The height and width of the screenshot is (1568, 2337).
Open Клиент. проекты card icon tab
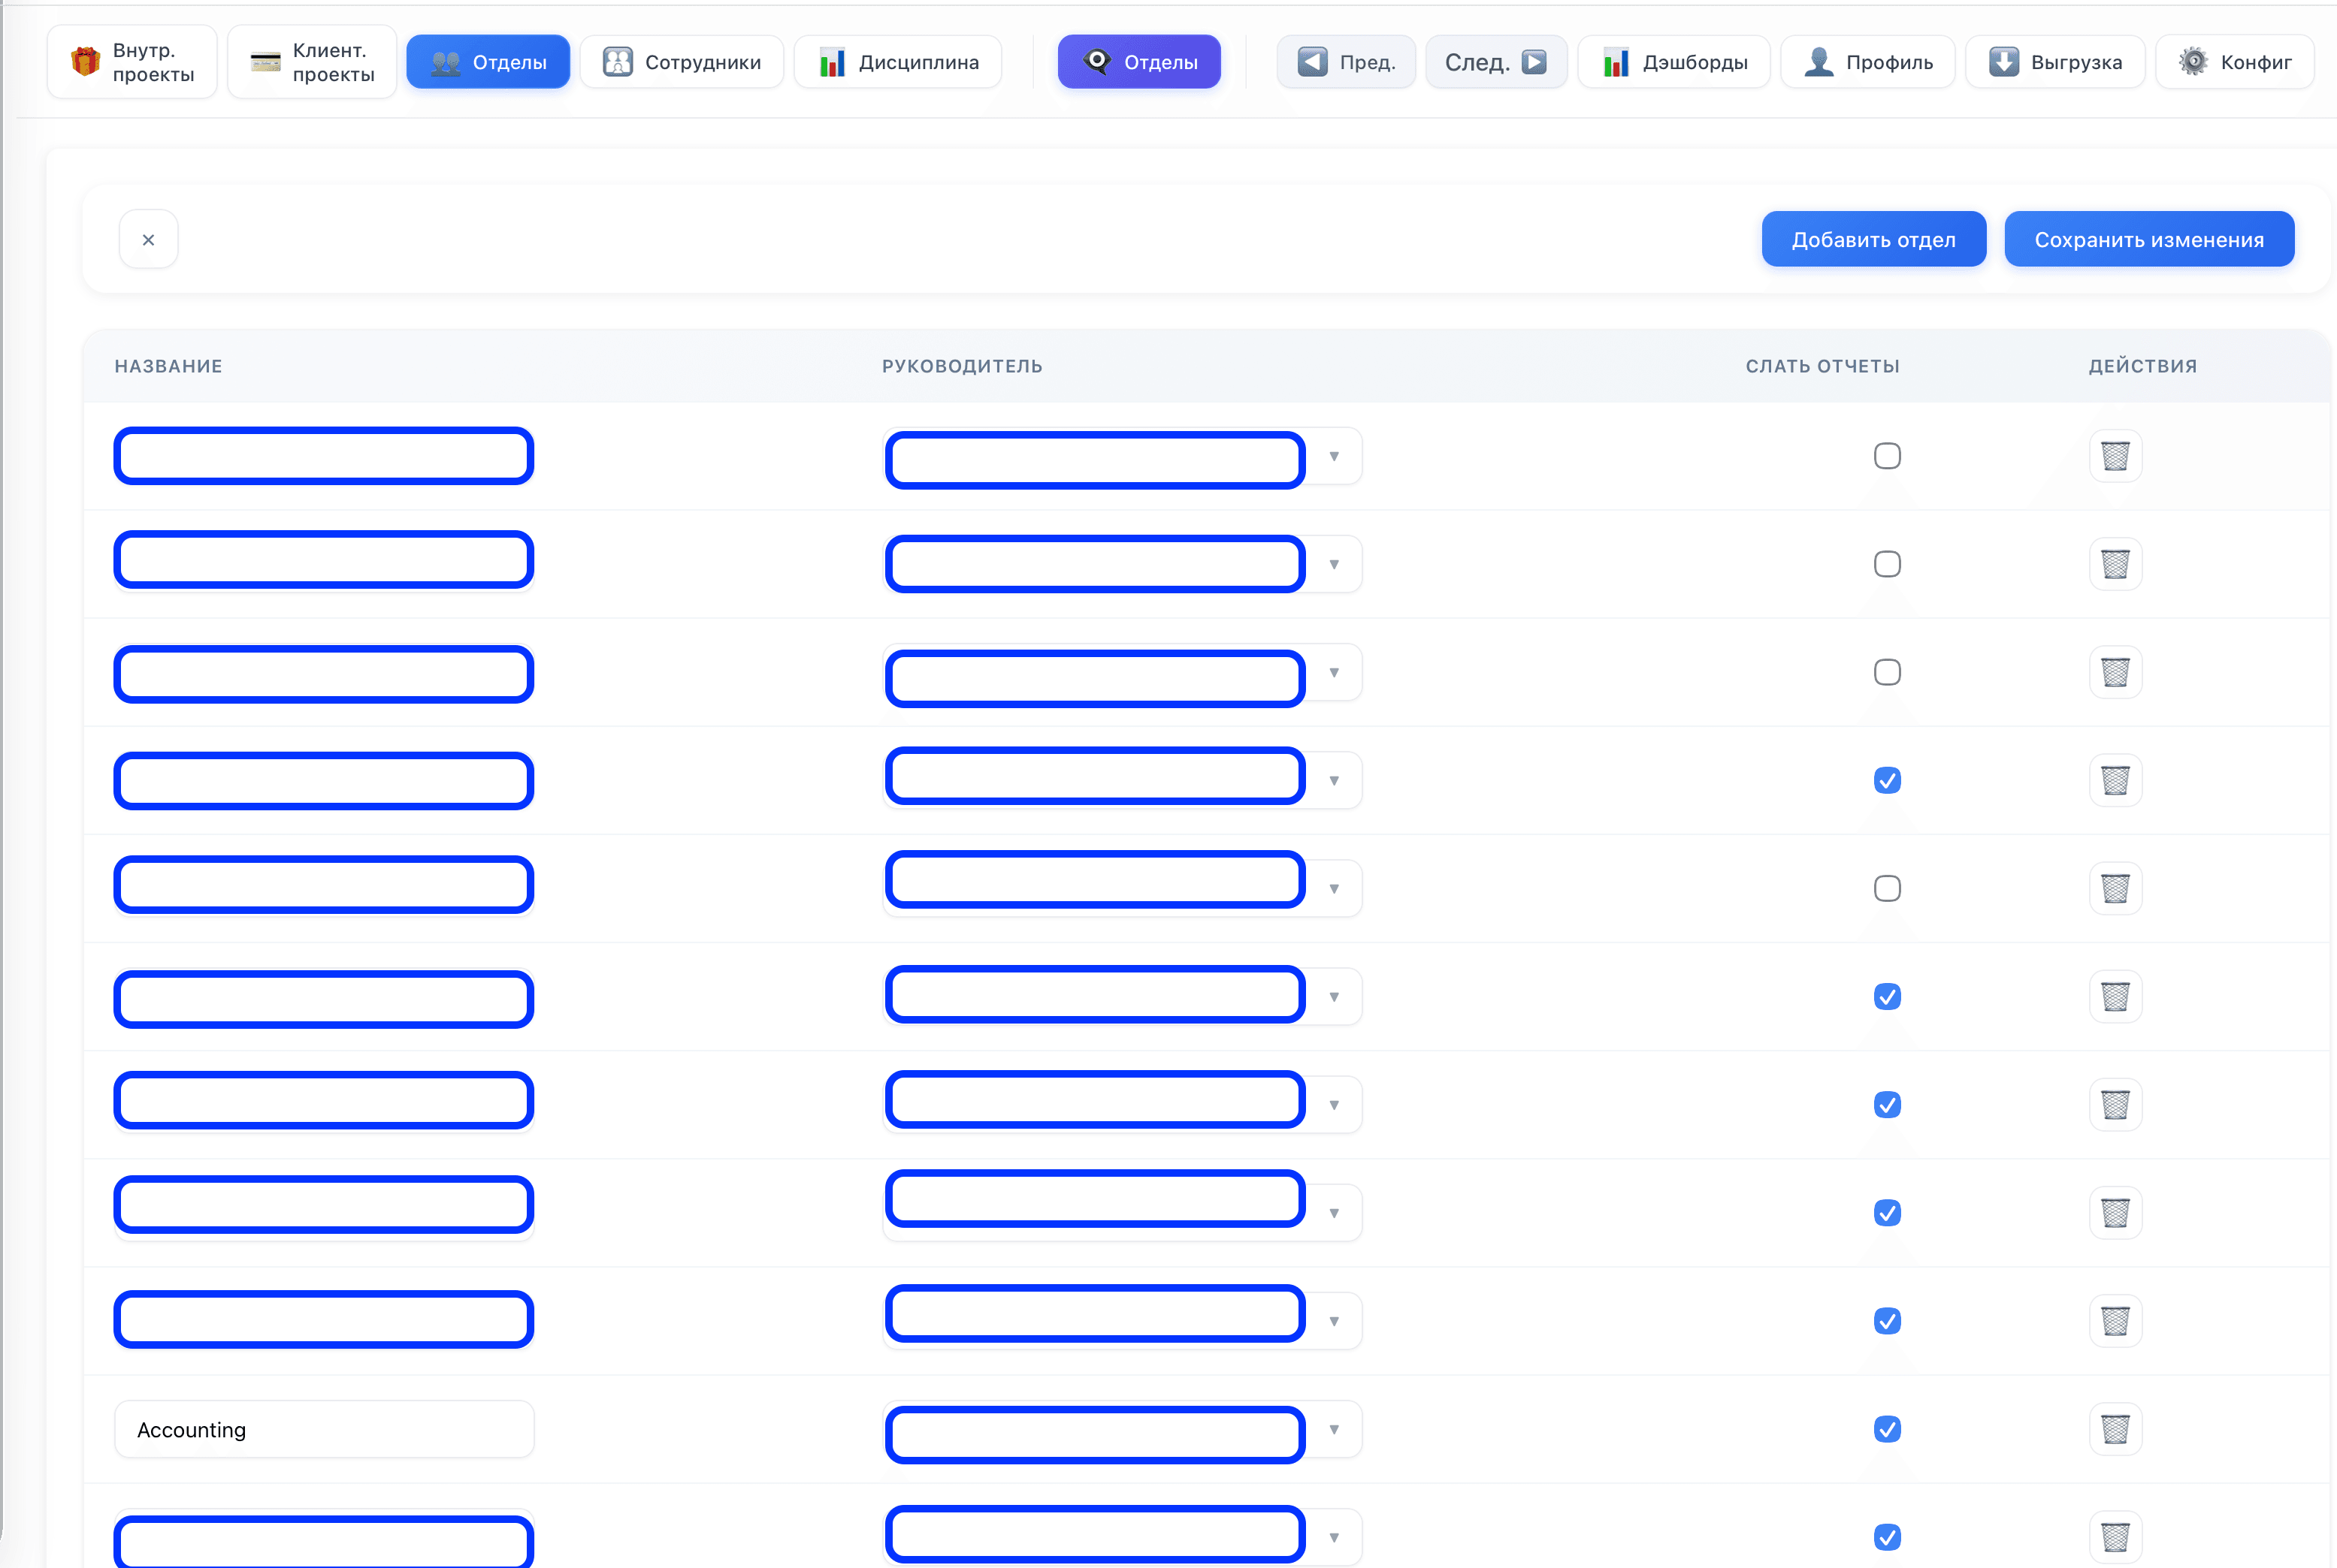point(311,62)
